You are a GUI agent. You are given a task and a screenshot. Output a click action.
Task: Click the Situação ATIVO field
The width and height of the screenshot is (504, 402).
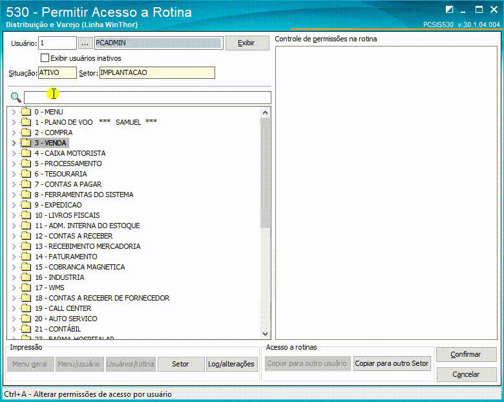point(58,72)
